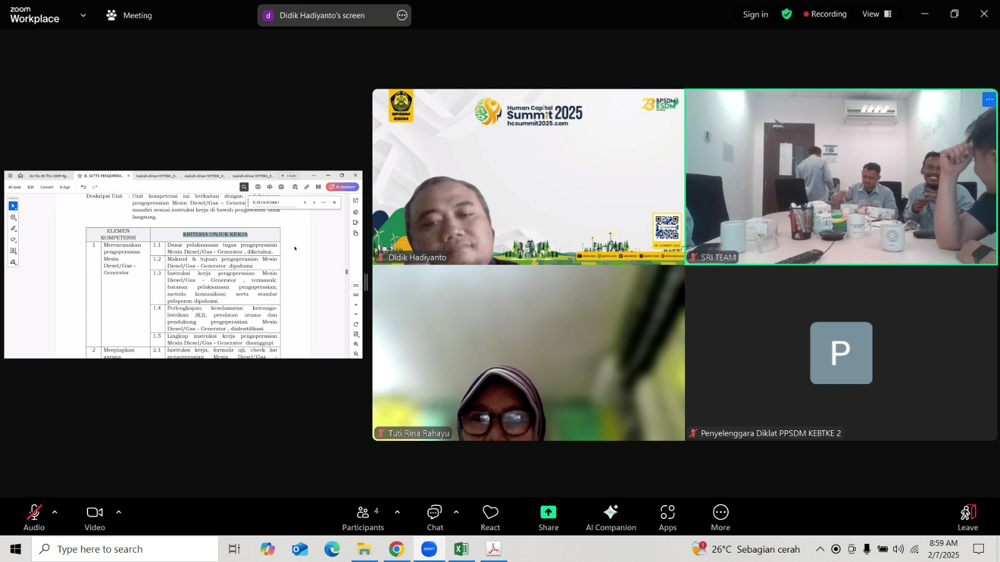Click the green Share screen button
The height and width of the screenshot is (562, 1000).
pyautogui.click(x=548, y=518)
